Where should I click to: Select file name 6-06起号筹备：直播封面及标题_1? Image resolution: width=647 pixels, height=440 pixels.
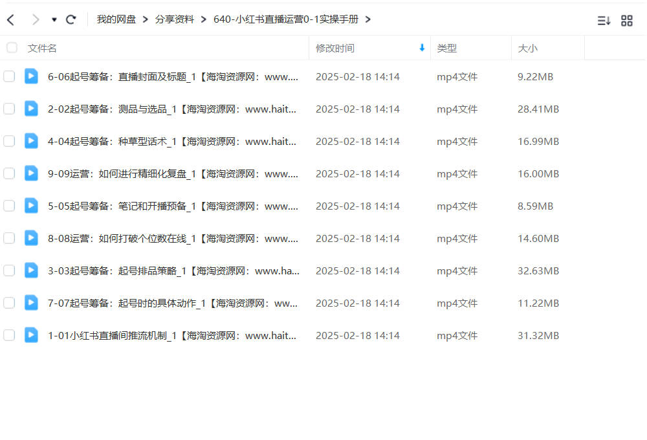(173, 77)
